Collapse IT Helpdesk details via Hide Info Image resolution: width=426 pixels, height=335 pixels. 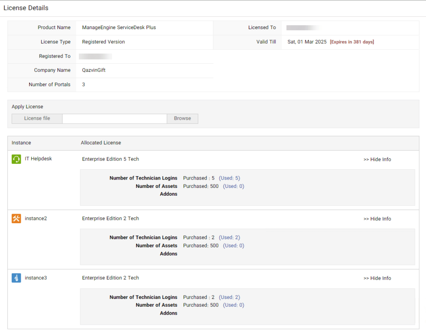click(x=377, y=159)
